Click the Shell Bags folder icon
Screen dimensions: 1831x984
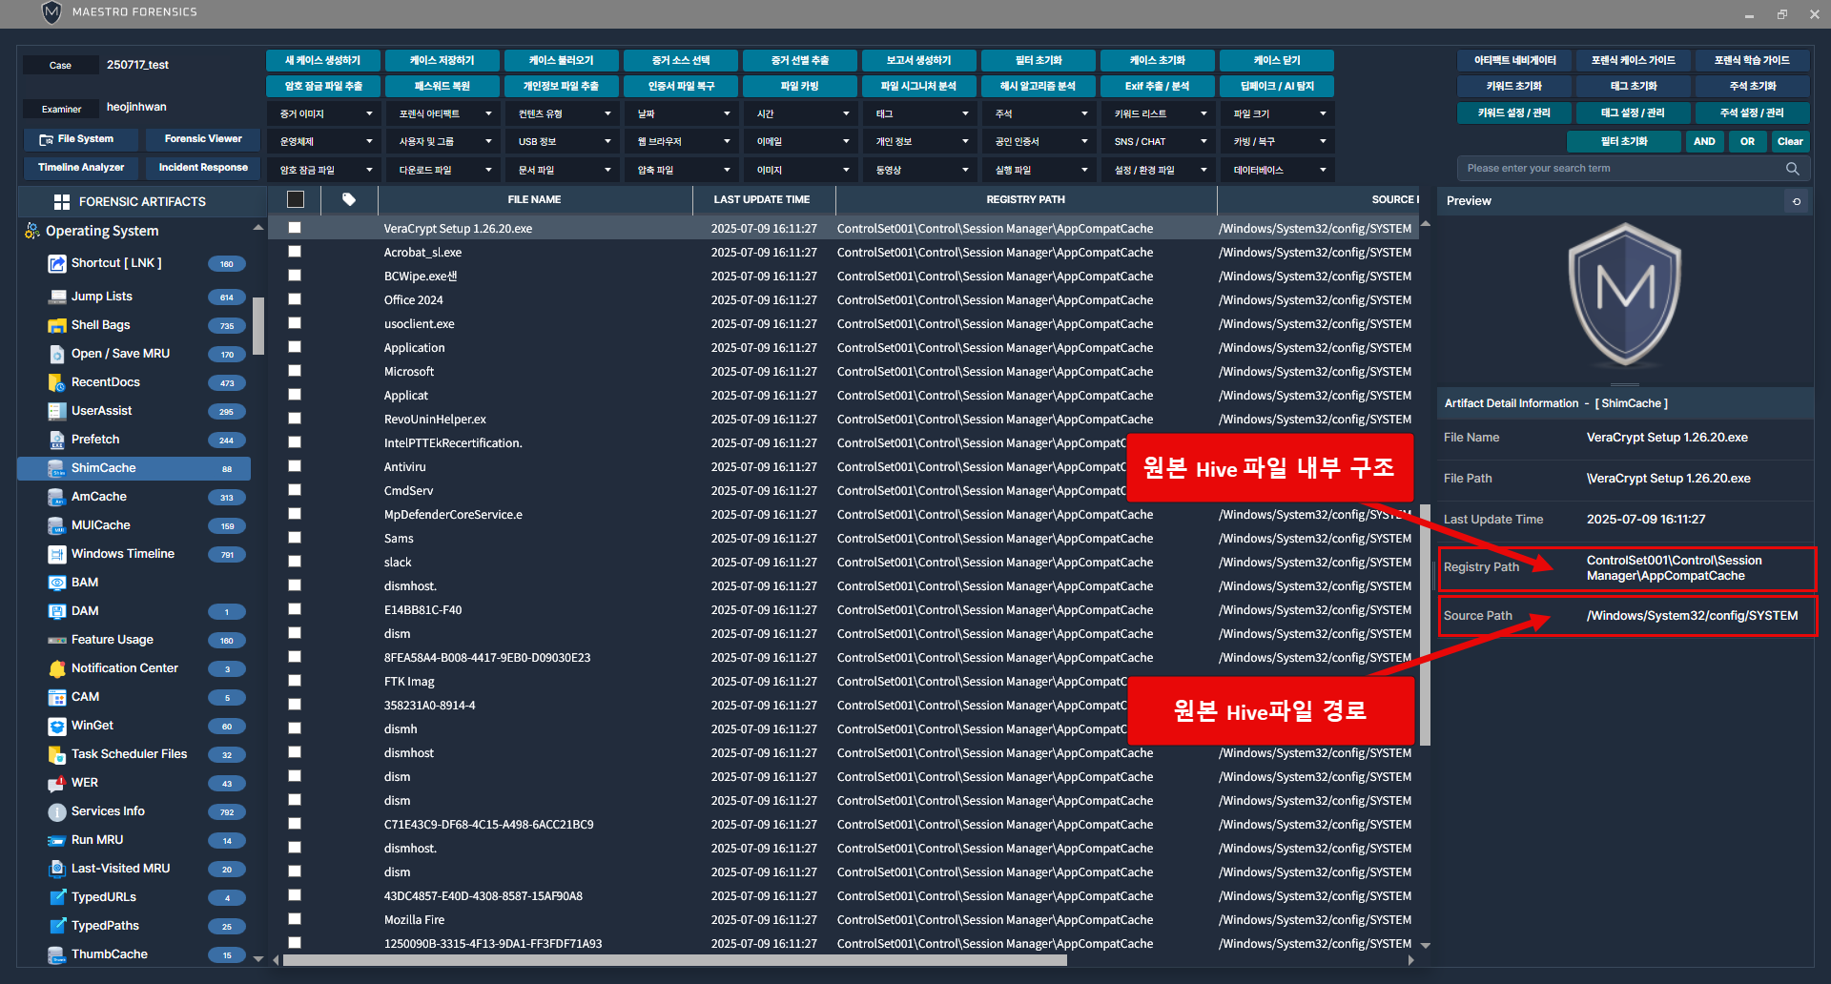tap(56, 325)
